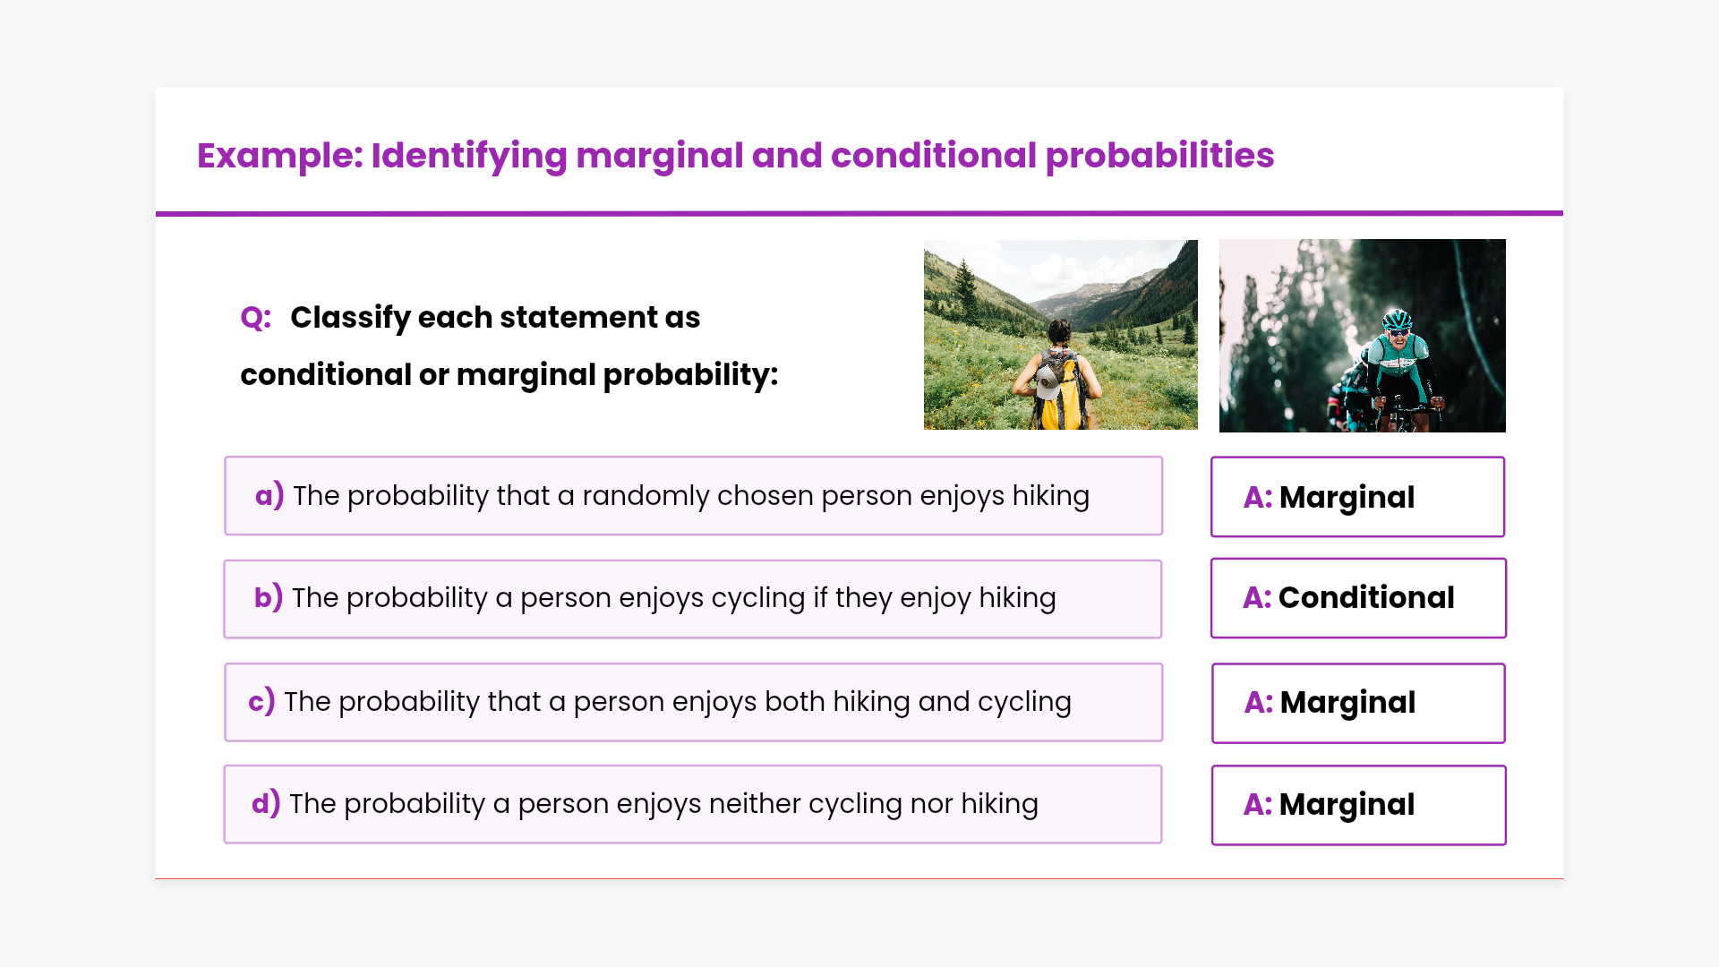1719x967 pixels.
Task: Select the 'randomly chosen person enjoys hiking' statement
Action: pyautogui.click(x=691, y=496)
